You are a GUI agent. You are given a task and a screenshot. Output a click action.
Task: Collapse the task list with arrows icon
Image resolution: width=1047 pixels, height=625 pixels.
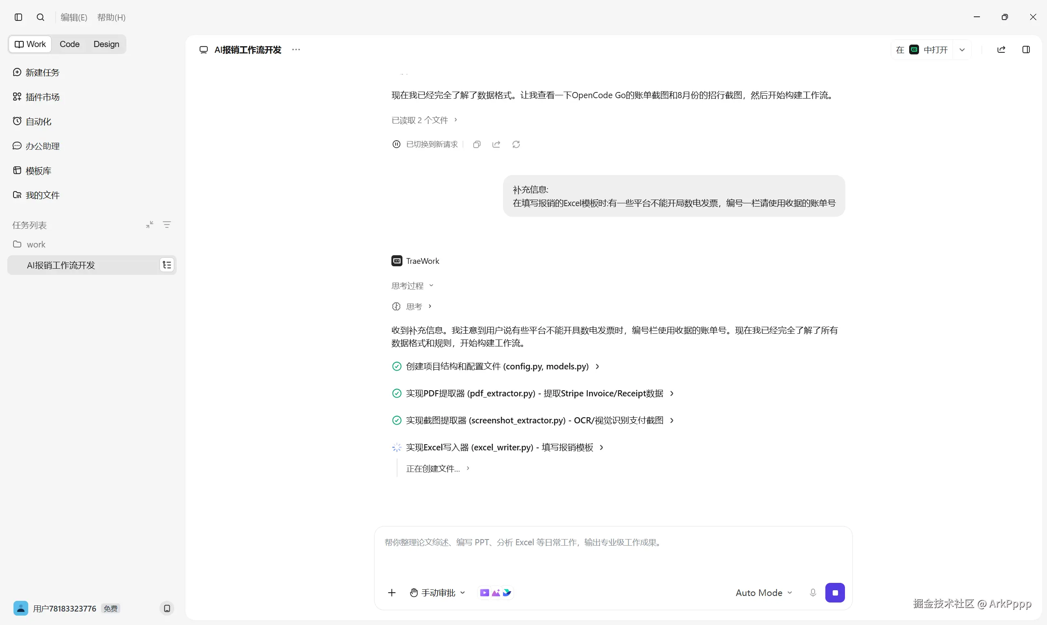click(149, 225)
